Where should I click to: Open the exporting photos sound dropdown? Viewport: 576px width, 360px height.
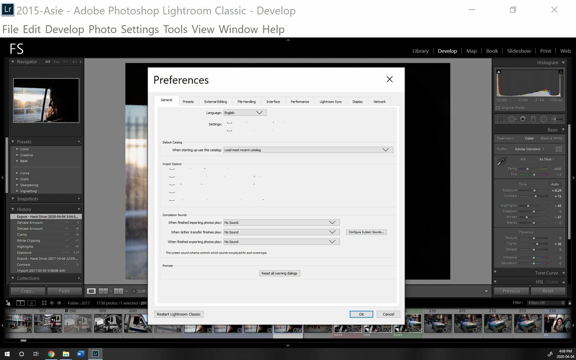(x=281, y=242)
